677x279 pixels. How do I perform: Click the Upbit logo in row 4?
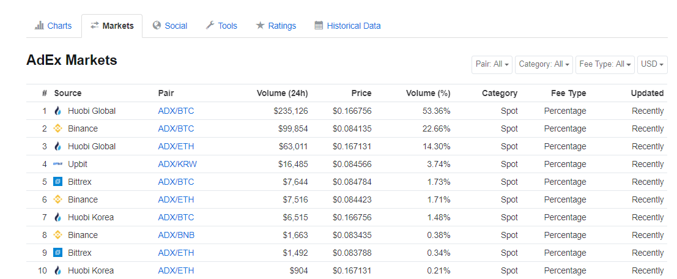pos(58,164)
